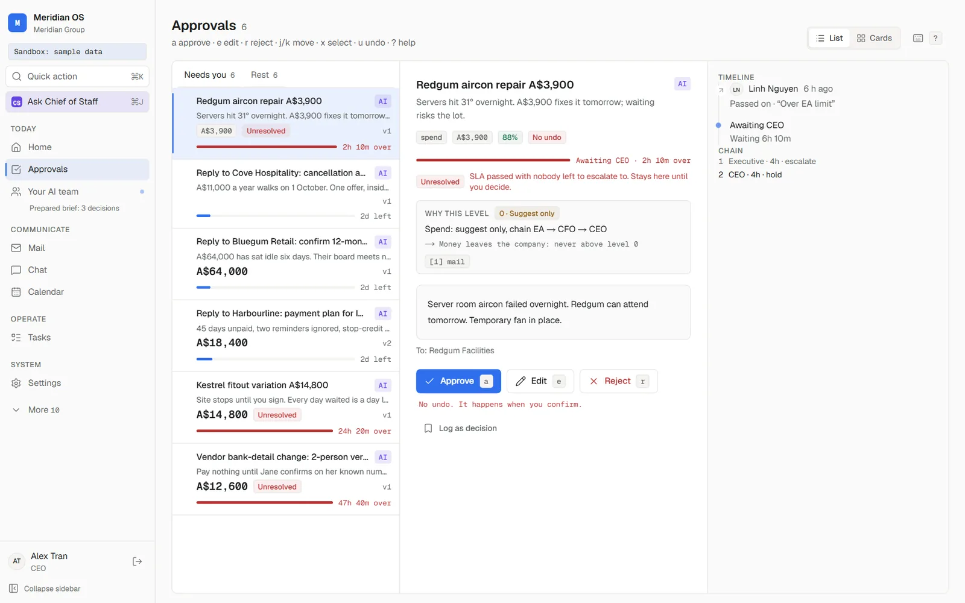Select the Rest tab
The height and width of the screenshot is (603, 965).
264,75
